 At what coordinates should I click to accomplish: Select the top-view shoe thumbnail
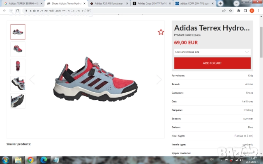(x=18, y=66)
